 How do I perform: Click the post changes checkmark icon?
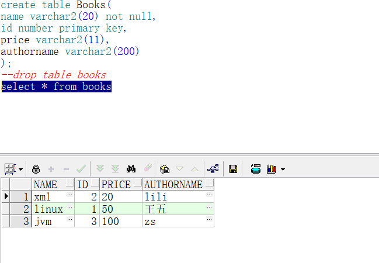tap(81, 169)
